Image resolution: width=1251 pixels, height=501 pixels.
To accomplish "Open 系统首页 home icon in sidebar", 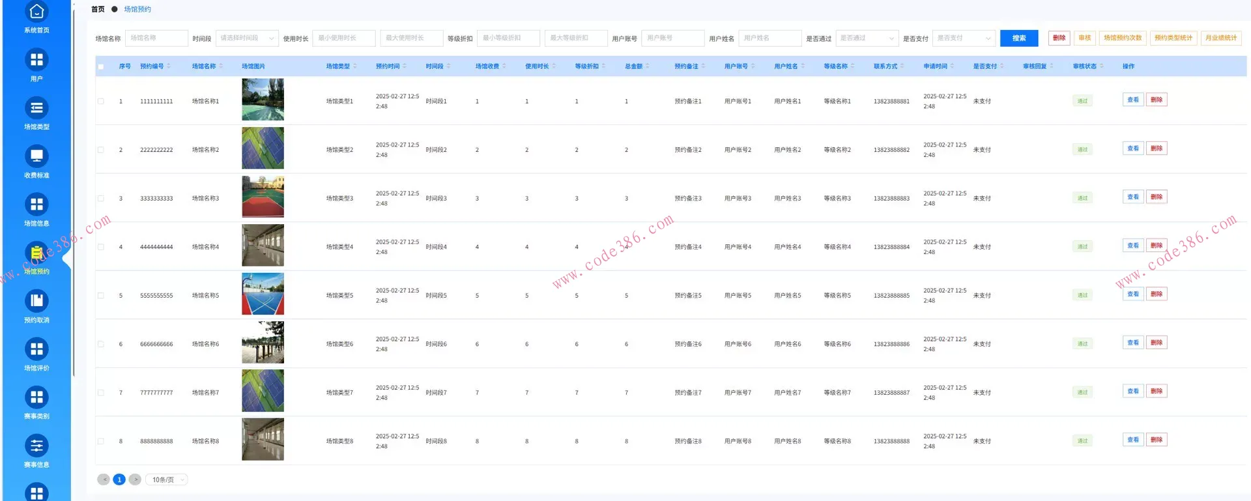I will (x=36, y=12).
